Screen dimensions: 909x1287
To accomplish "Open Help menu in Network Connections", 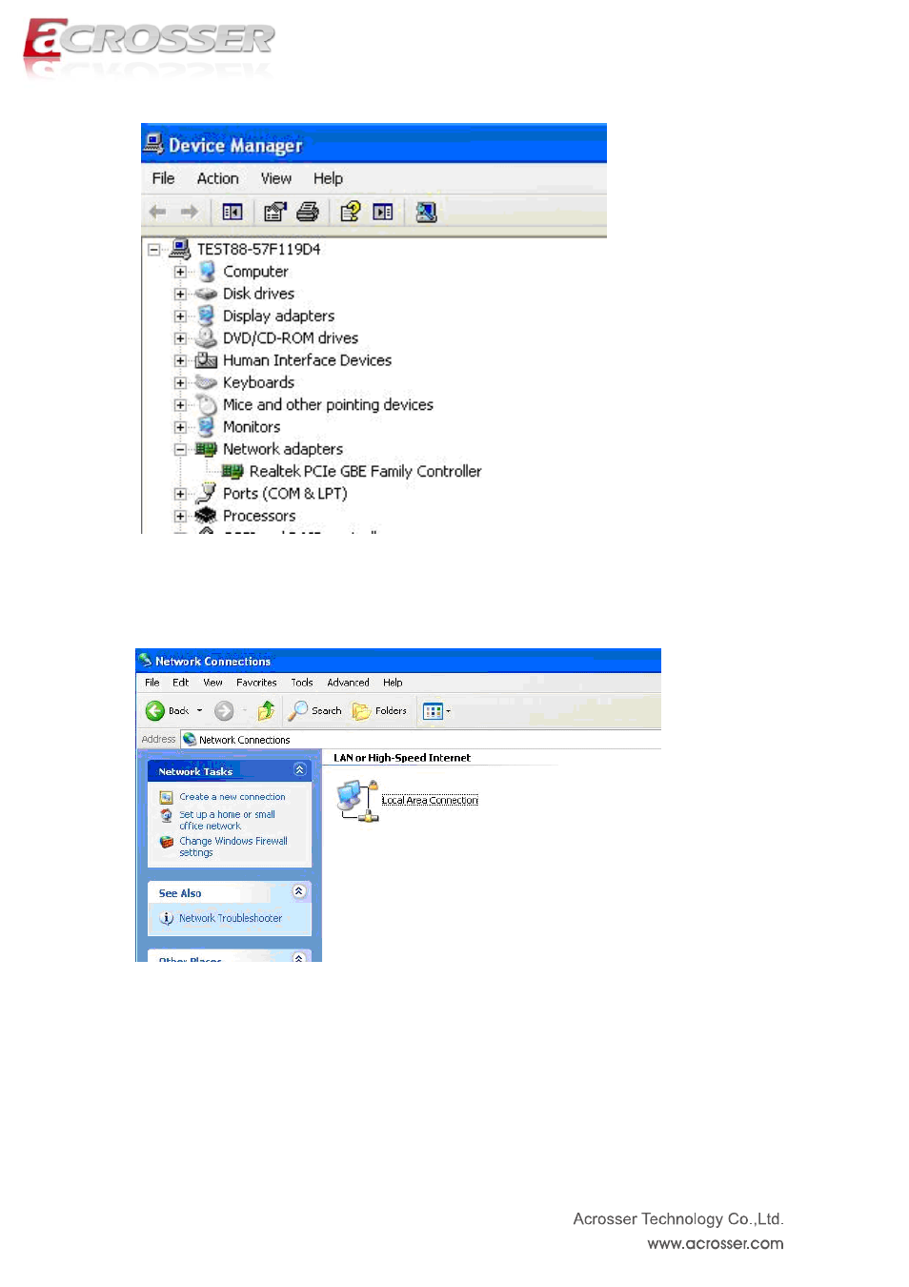I will pyautogui.click(x=393, y=683).
